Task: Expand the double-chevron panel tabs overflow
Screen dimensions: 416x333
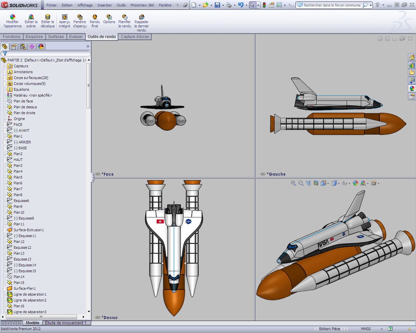Action: (x=88, y=47)
